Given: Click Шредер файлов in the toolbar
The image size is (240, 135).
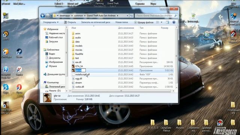Looking at the screenshot, I should pos(144,22).
